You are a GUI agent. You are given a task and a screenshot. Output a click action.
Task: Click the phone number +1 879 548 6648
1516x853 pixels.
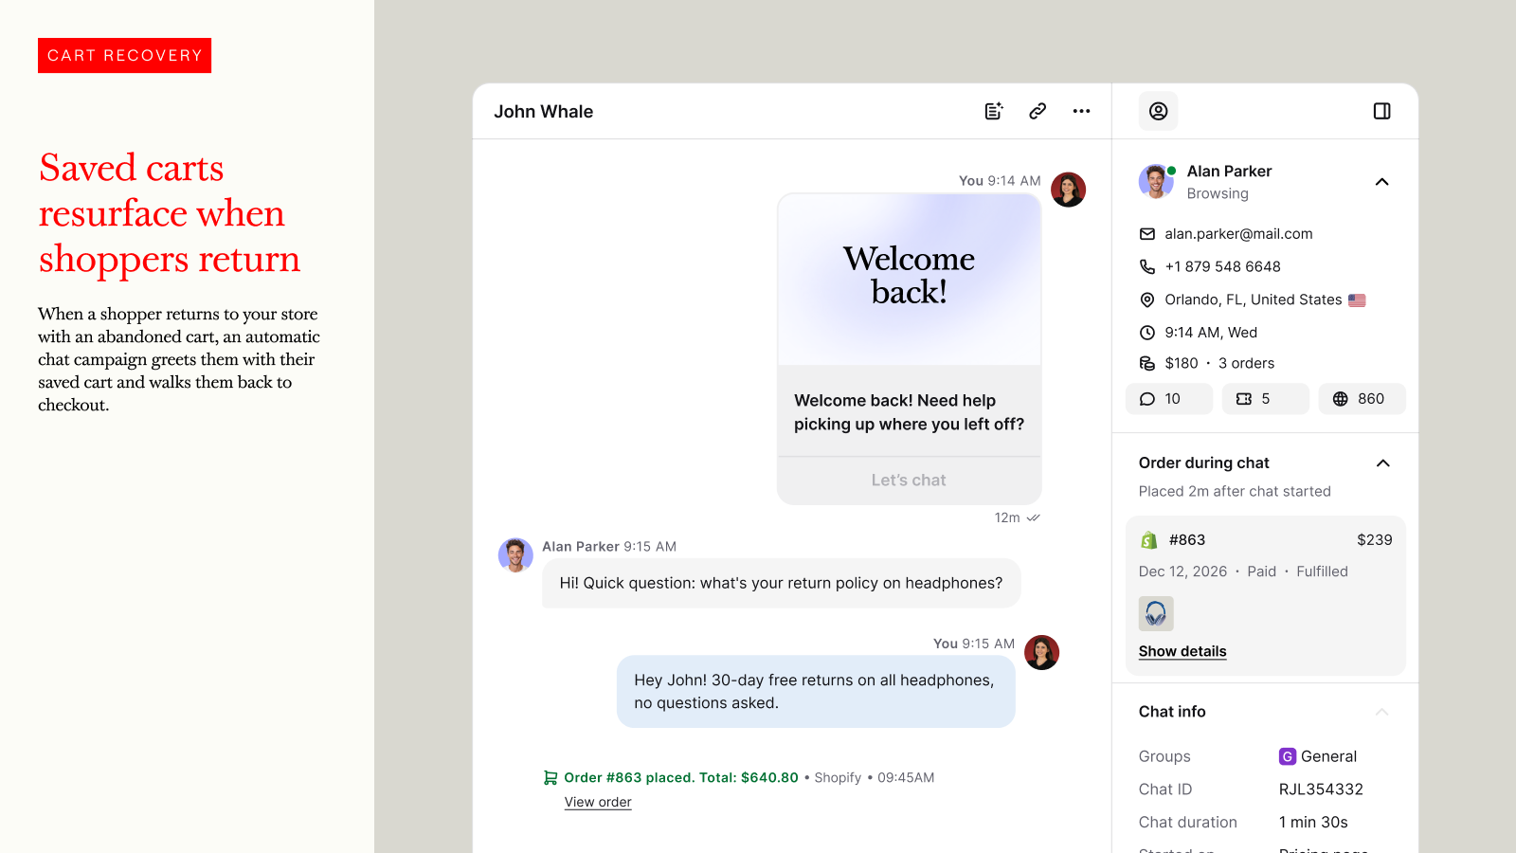[1222, 267]
